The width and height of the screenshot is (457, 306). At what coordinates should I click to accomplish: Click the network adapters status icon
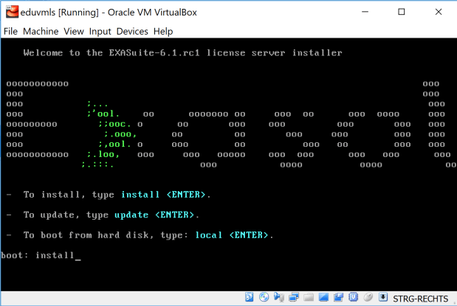(x=294, y=298)
